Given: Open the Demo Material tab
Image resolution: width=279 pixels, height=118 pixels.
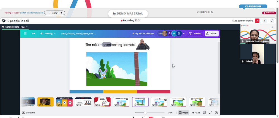Looking at the screenshot, I should (128, 13).
